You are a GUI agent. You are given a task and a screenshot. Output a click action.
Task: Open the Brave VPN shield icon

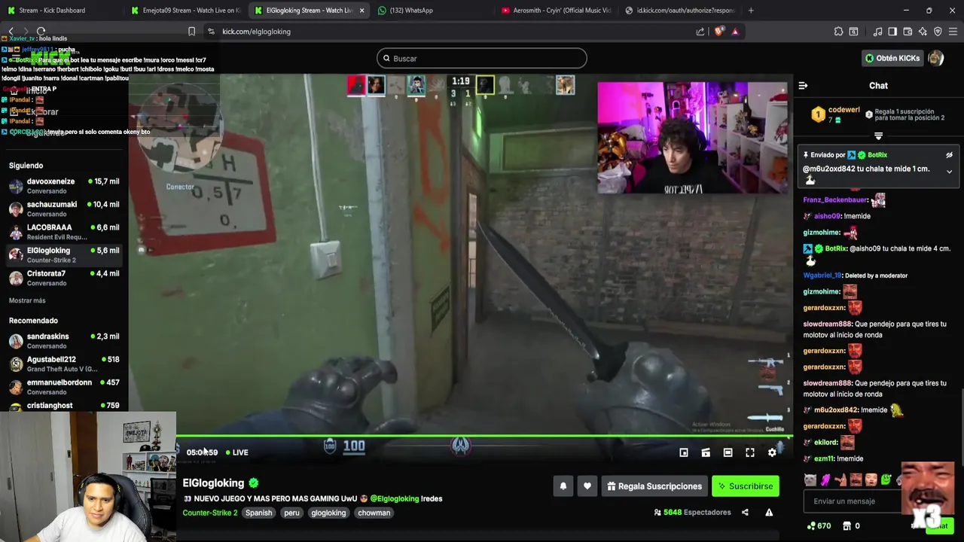[x=938, y=32]
